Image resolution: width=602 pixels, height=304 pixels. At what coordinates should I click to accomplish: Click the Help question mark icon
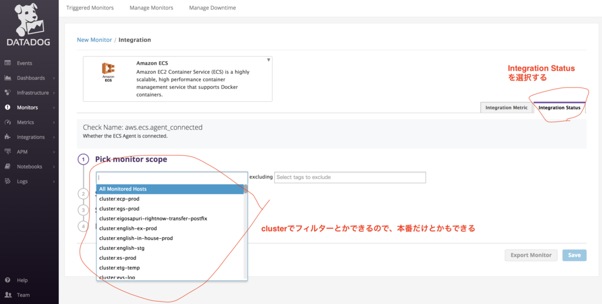tap(8, 280)
